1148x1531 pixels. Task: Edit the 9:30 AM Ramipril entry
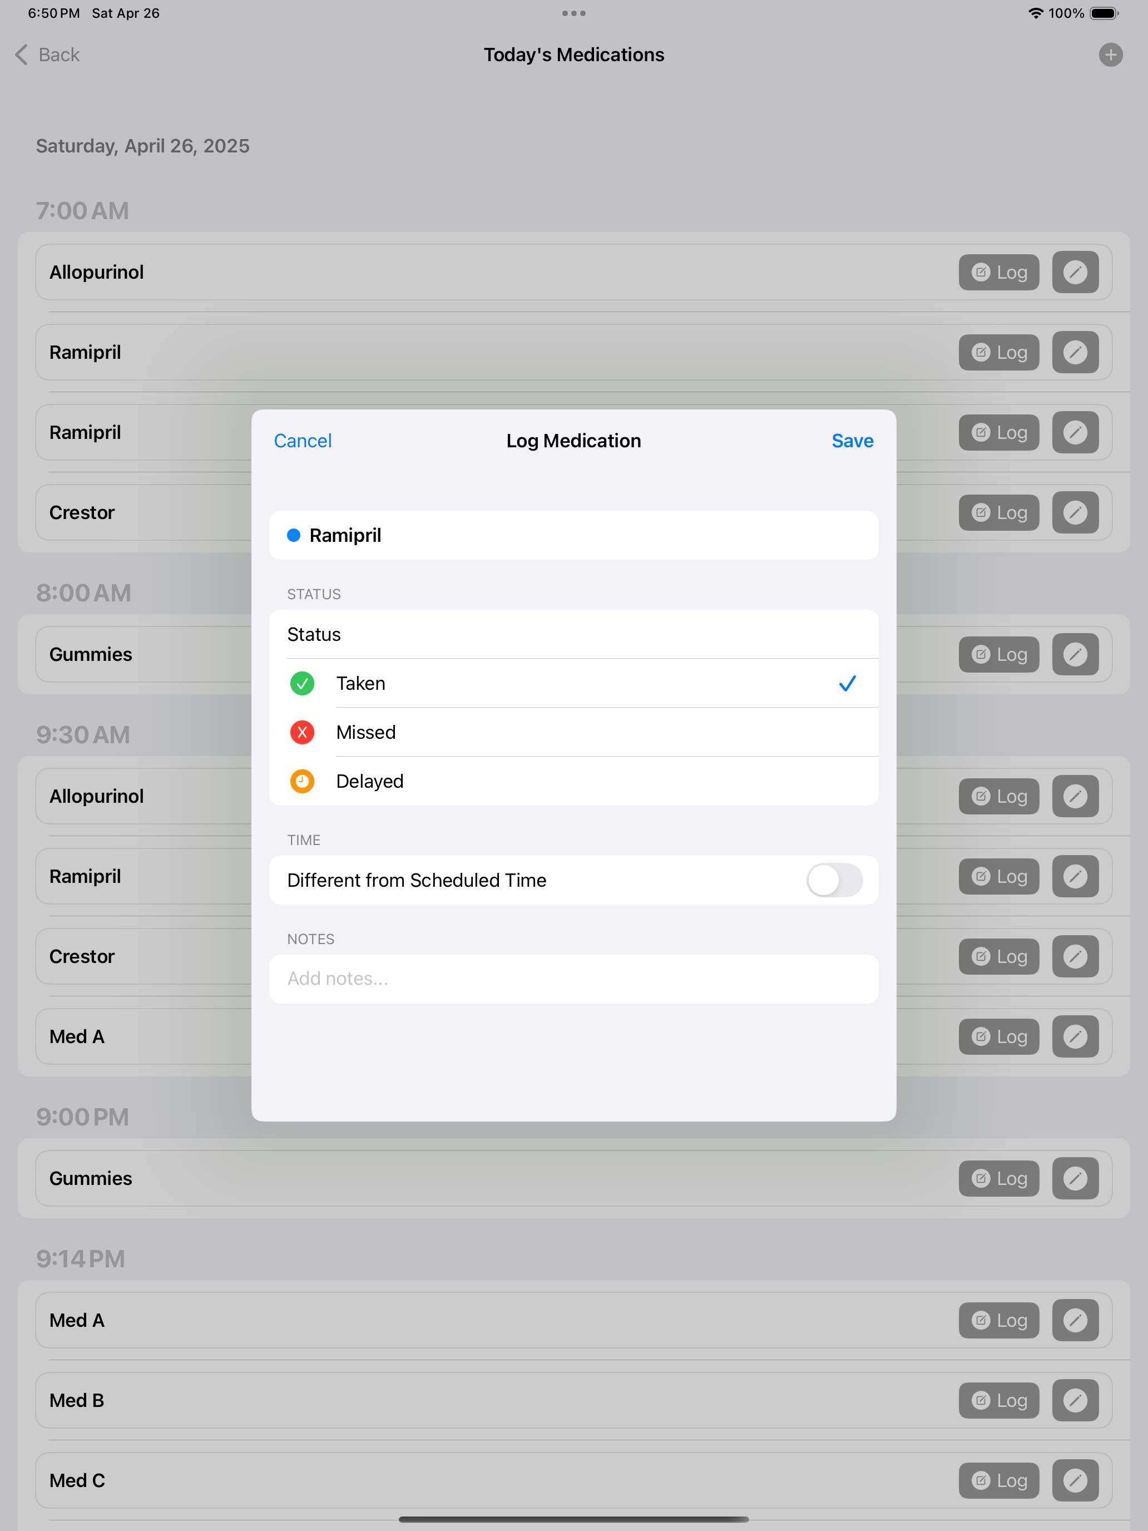[x=1075, y=876]
